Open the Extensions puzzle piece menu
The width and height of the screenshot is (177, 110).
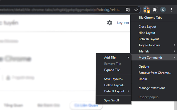click(x=155, y=10)
